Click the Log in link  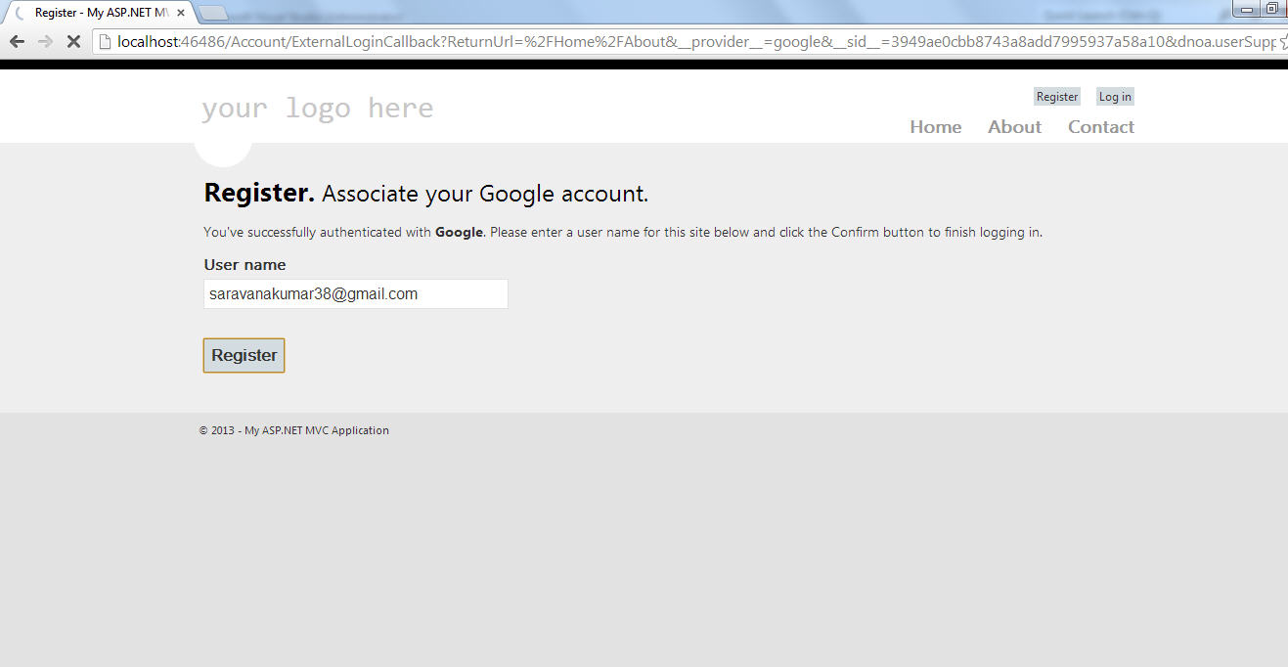point(1115,97)
